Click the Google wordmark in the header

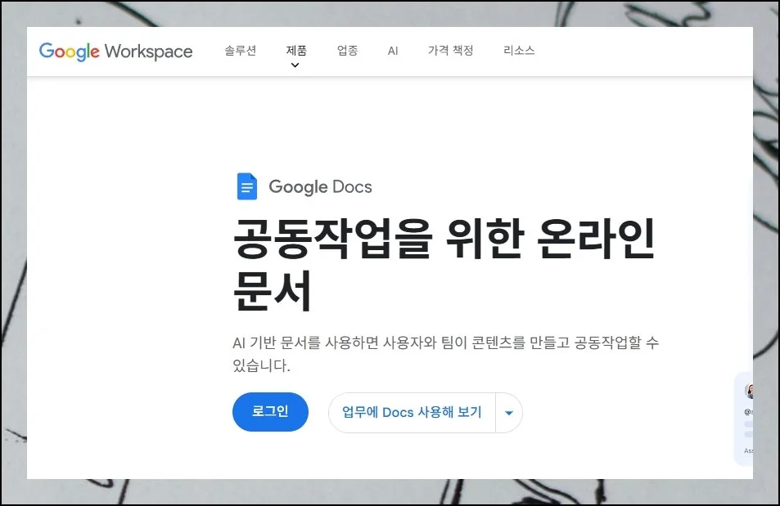pos(70,51)
